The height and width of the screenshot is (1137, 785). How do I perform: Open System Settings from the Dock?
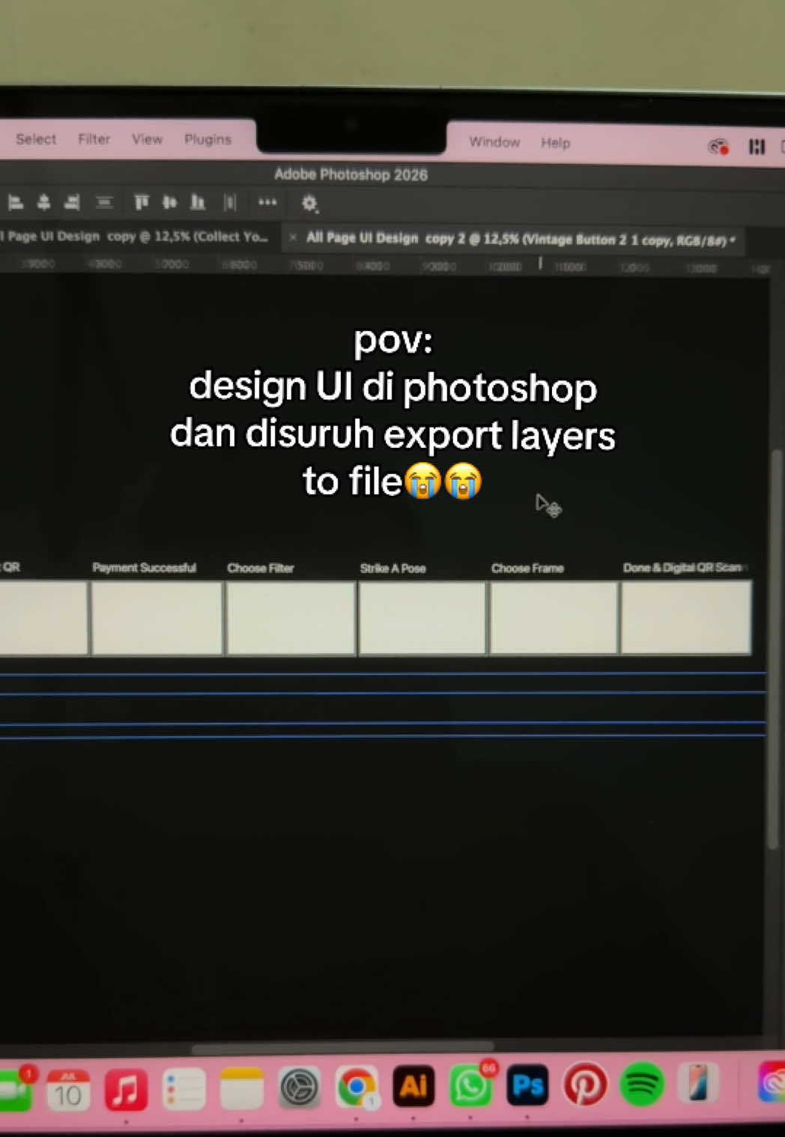[300, 1088]
